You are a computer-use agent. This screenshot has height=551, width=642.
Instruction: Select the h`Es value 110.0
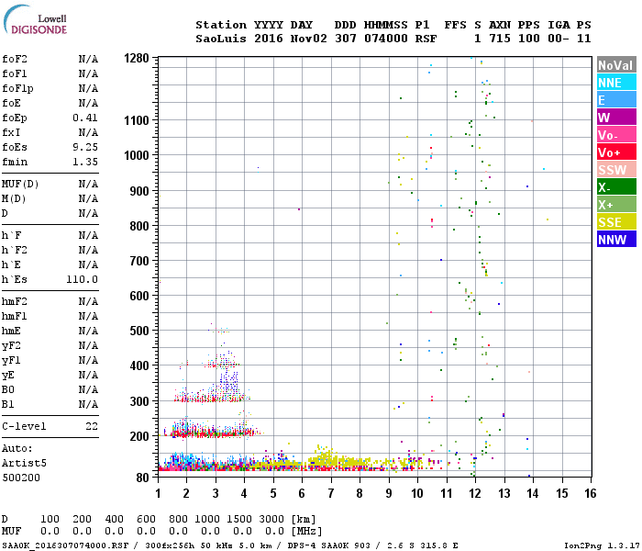click(82, 279)
